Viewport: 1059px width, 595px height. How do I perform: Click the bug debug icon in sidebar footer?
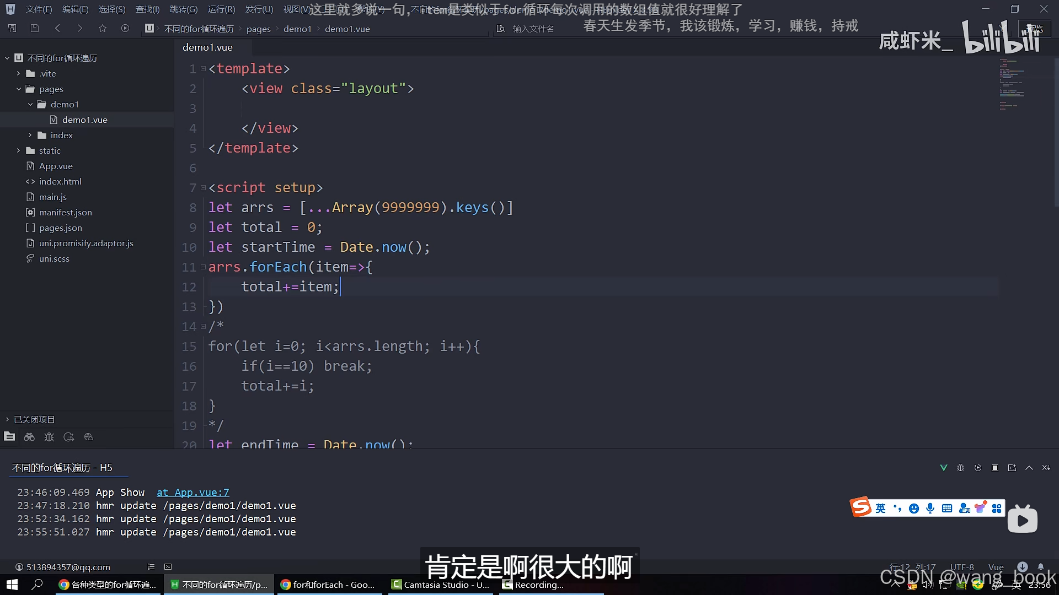tap(49, 437)
